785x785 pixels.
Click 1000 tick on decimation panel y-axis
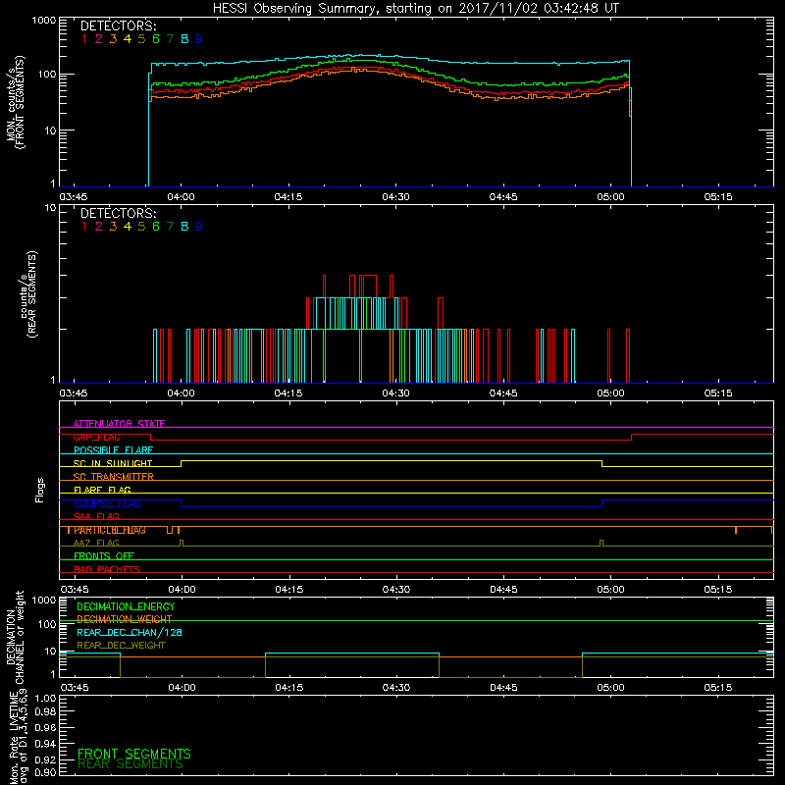pyautogui.click(x=43, y=600)
